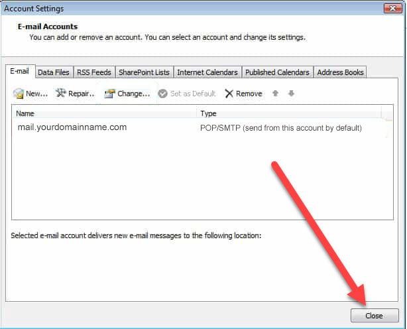Viewport: 407px width, 329px height.
Task: Click the Name column header
Action: pyautogui.click(x=104, y=113)
